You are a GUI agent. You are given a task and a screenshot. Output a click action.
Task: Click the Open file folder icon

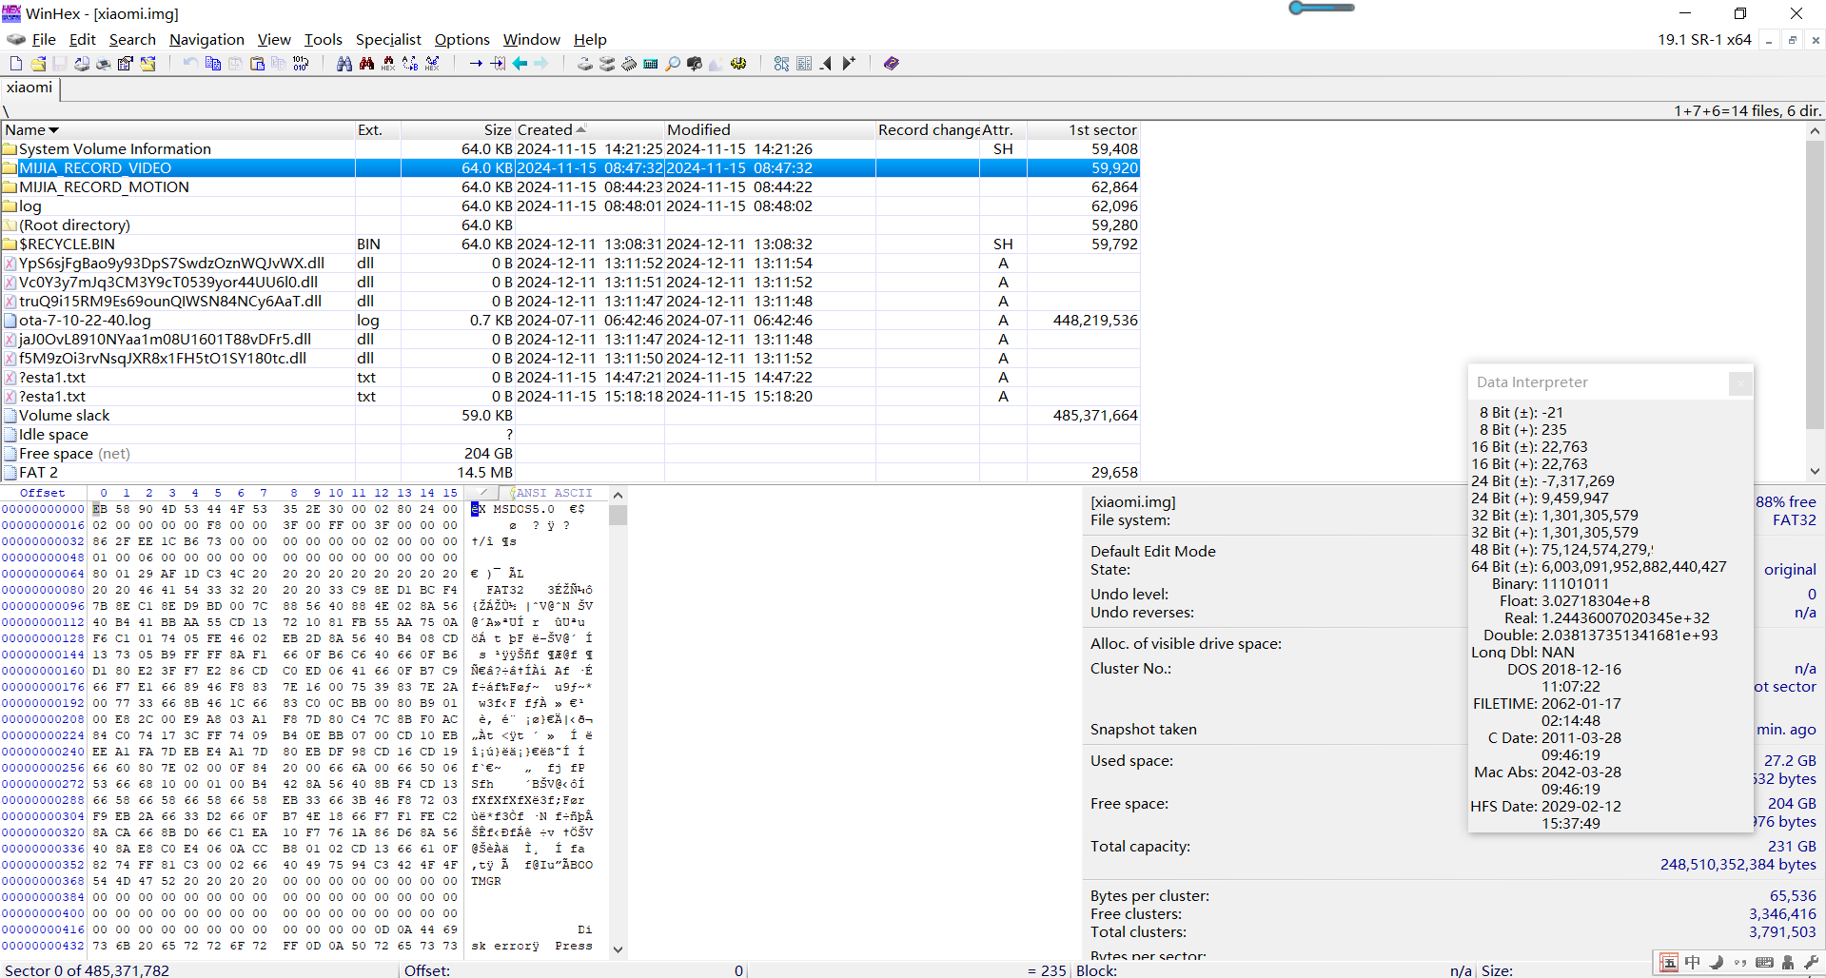[x=38, y=64]
